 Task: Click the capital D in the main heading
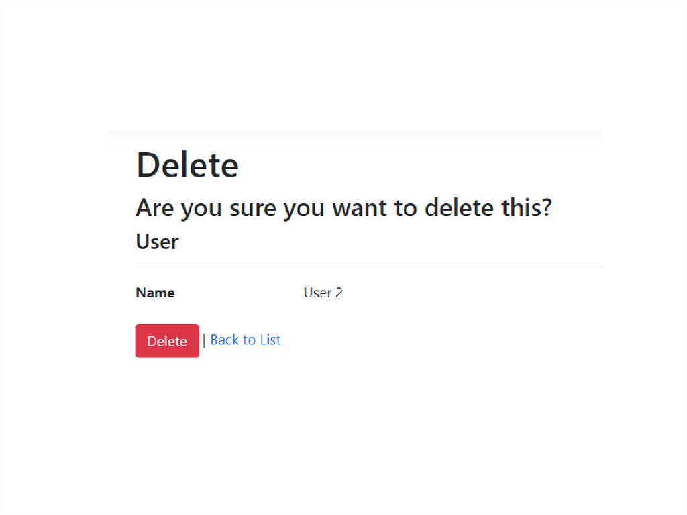148,165
